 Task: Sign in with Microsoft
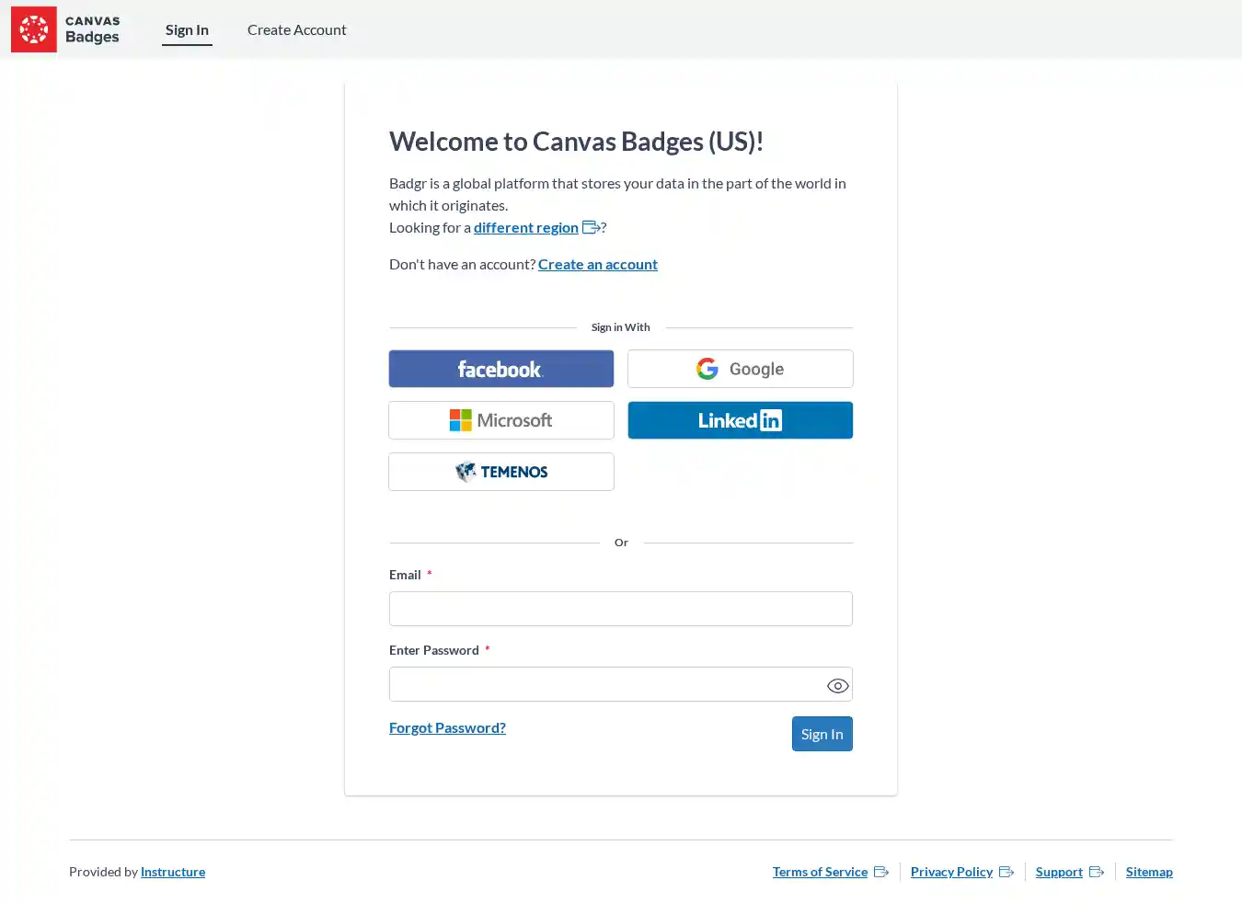coord(500,420)
